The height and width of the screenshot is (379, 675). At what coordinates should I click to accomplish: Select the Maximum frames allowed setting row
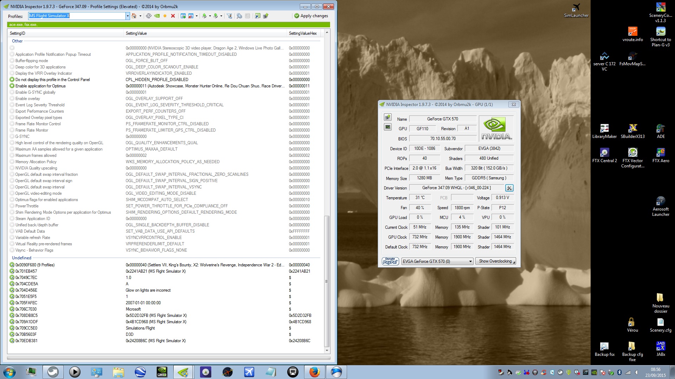(165, 155)
